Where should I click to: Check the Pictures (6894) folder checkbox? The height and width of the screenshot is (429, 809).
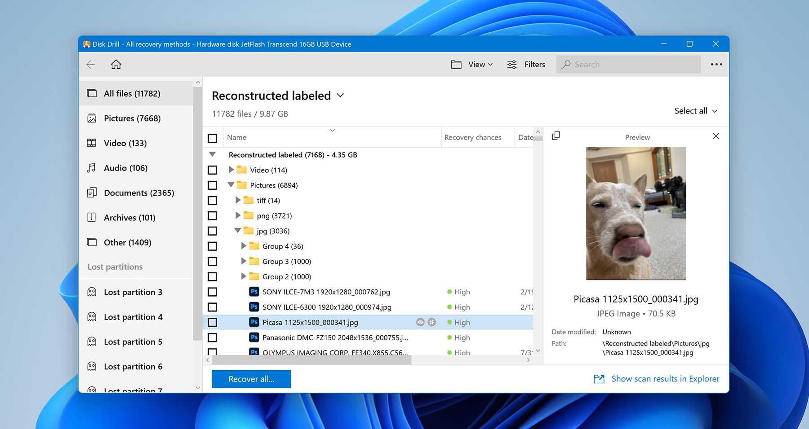(213, 185)
